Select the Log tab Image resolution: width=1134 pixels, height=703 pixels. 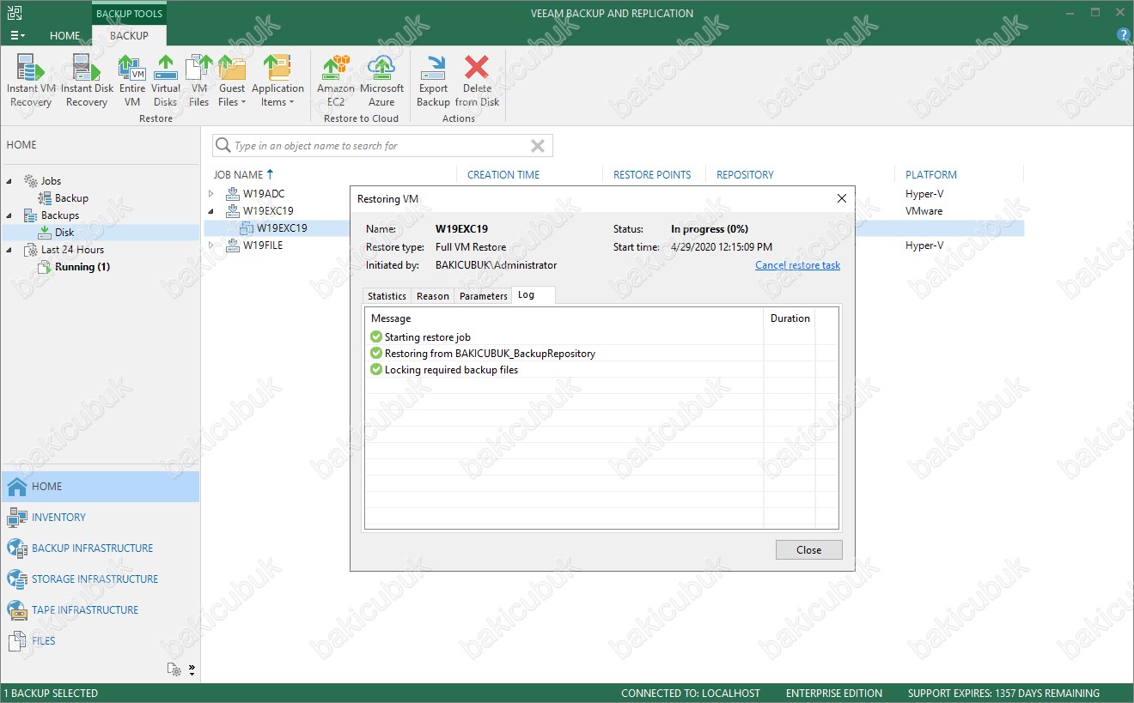coord(533,295)
